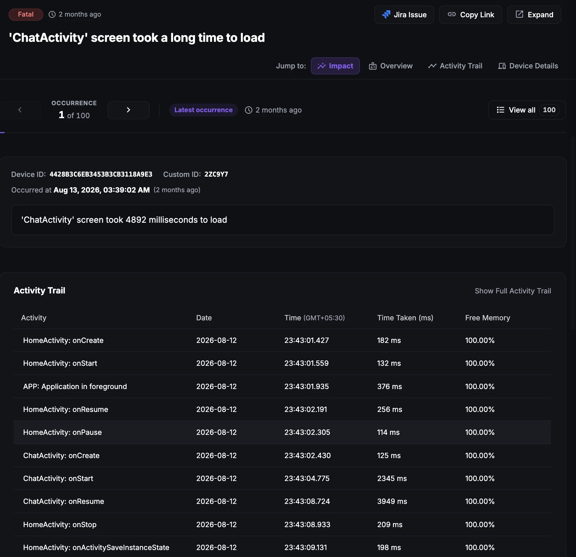The height and width of the screenshot is (557, 576).
Task: Jump to the Overview section
Action: point(391,66)
